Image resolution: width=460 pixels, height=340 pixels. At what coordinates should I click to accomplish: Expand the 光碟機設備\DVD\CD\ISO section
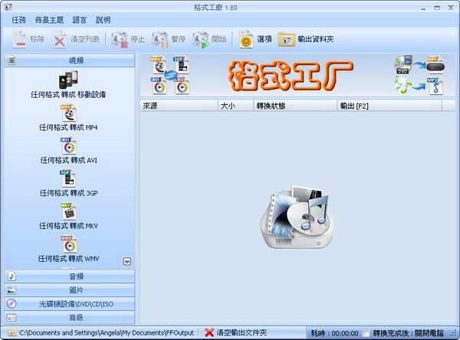(x=71, y=303)
